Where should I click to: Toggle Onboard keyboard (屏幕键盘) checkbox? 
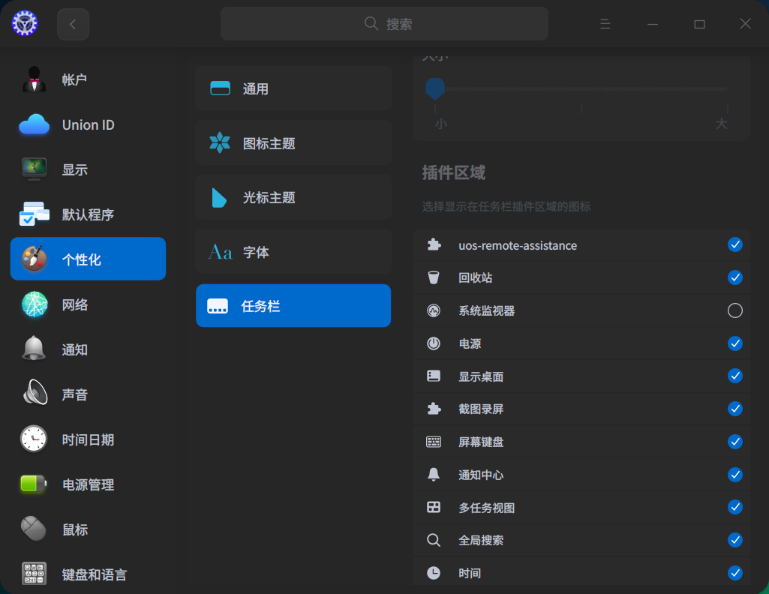click(x=734, y=442)
